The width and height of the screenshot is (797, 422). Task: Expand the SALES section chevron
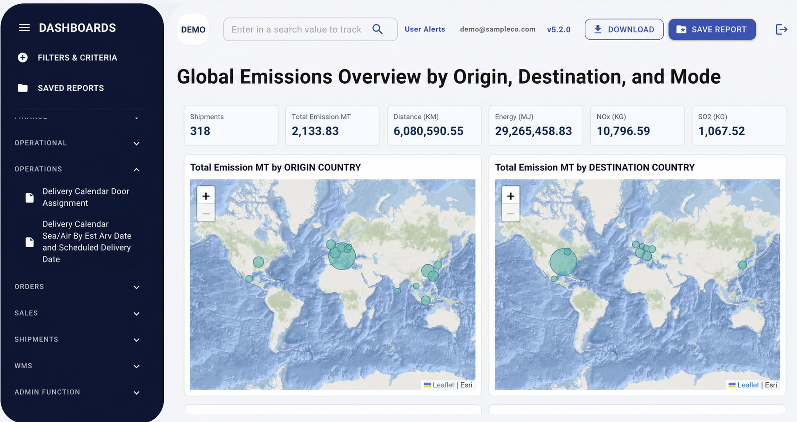pos(136,313)
